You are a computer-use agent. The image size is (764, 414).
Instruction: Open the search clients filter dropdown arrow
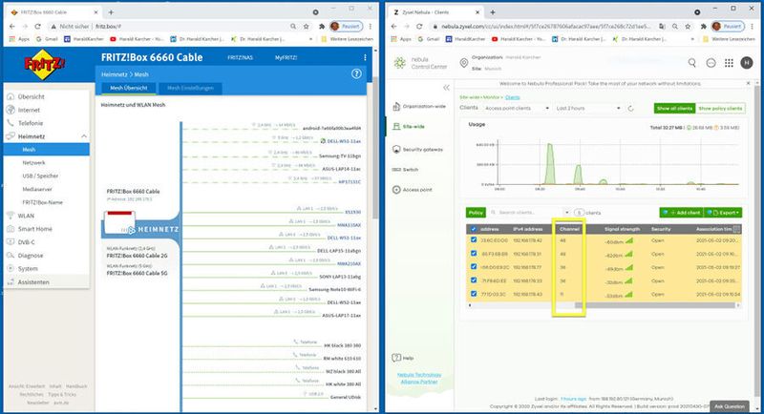pyautogui.click(x=566, y=213)
